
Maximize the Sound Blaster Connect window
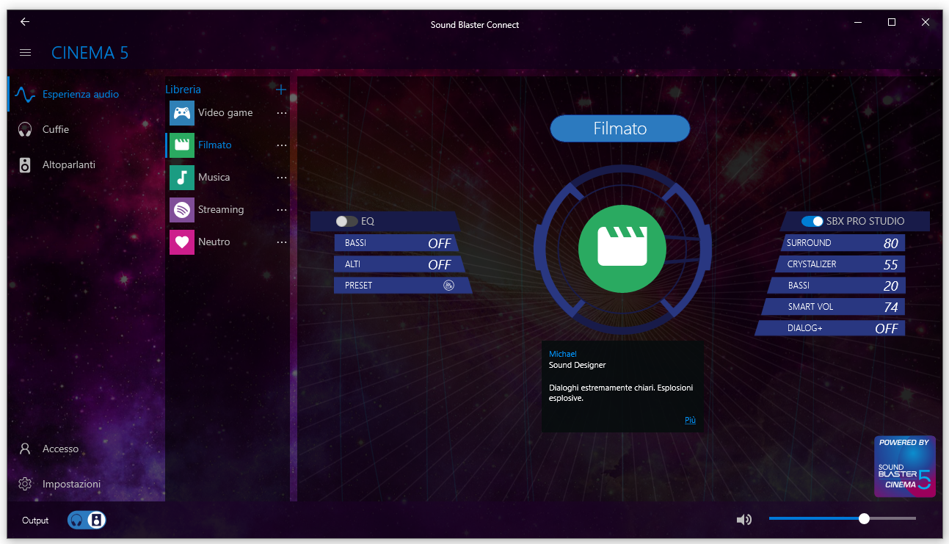coord(892,22)
